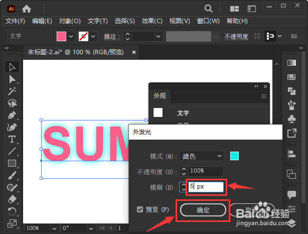Select the Line Segment tool
The height and width of the screenshot is (234, 308).
pos(12,151)
